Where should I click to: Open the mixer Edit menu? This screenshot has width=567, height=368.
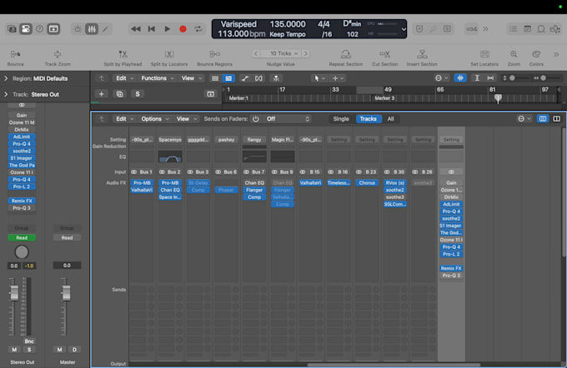(124, 119)
